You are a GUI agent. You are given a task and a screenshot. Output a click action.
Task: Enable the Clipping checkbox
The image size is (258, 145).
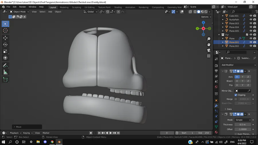pos(236,95)
